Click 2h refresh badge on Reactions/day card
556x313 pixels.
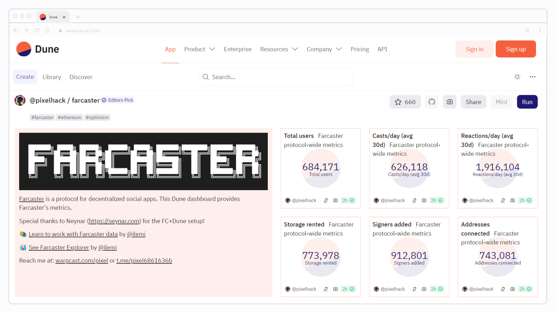coord(525,200)
